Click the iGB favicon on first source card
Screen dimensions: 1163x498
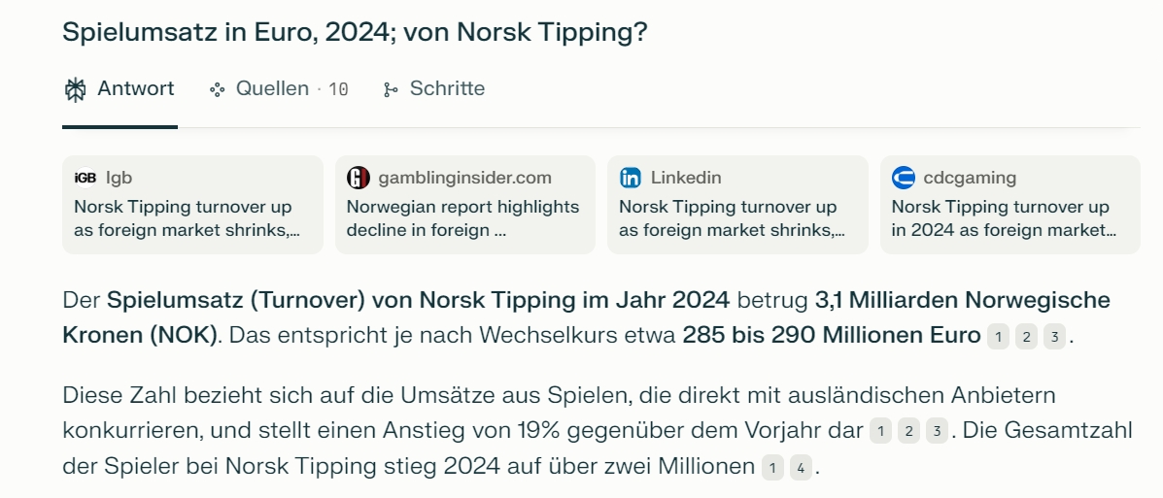click(x=86, y=178)
